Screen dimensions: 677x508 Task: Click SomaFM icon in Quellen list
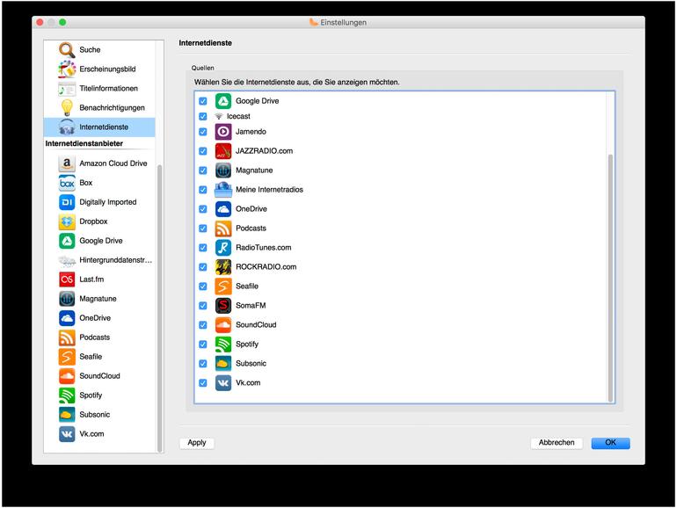point(223,306)
